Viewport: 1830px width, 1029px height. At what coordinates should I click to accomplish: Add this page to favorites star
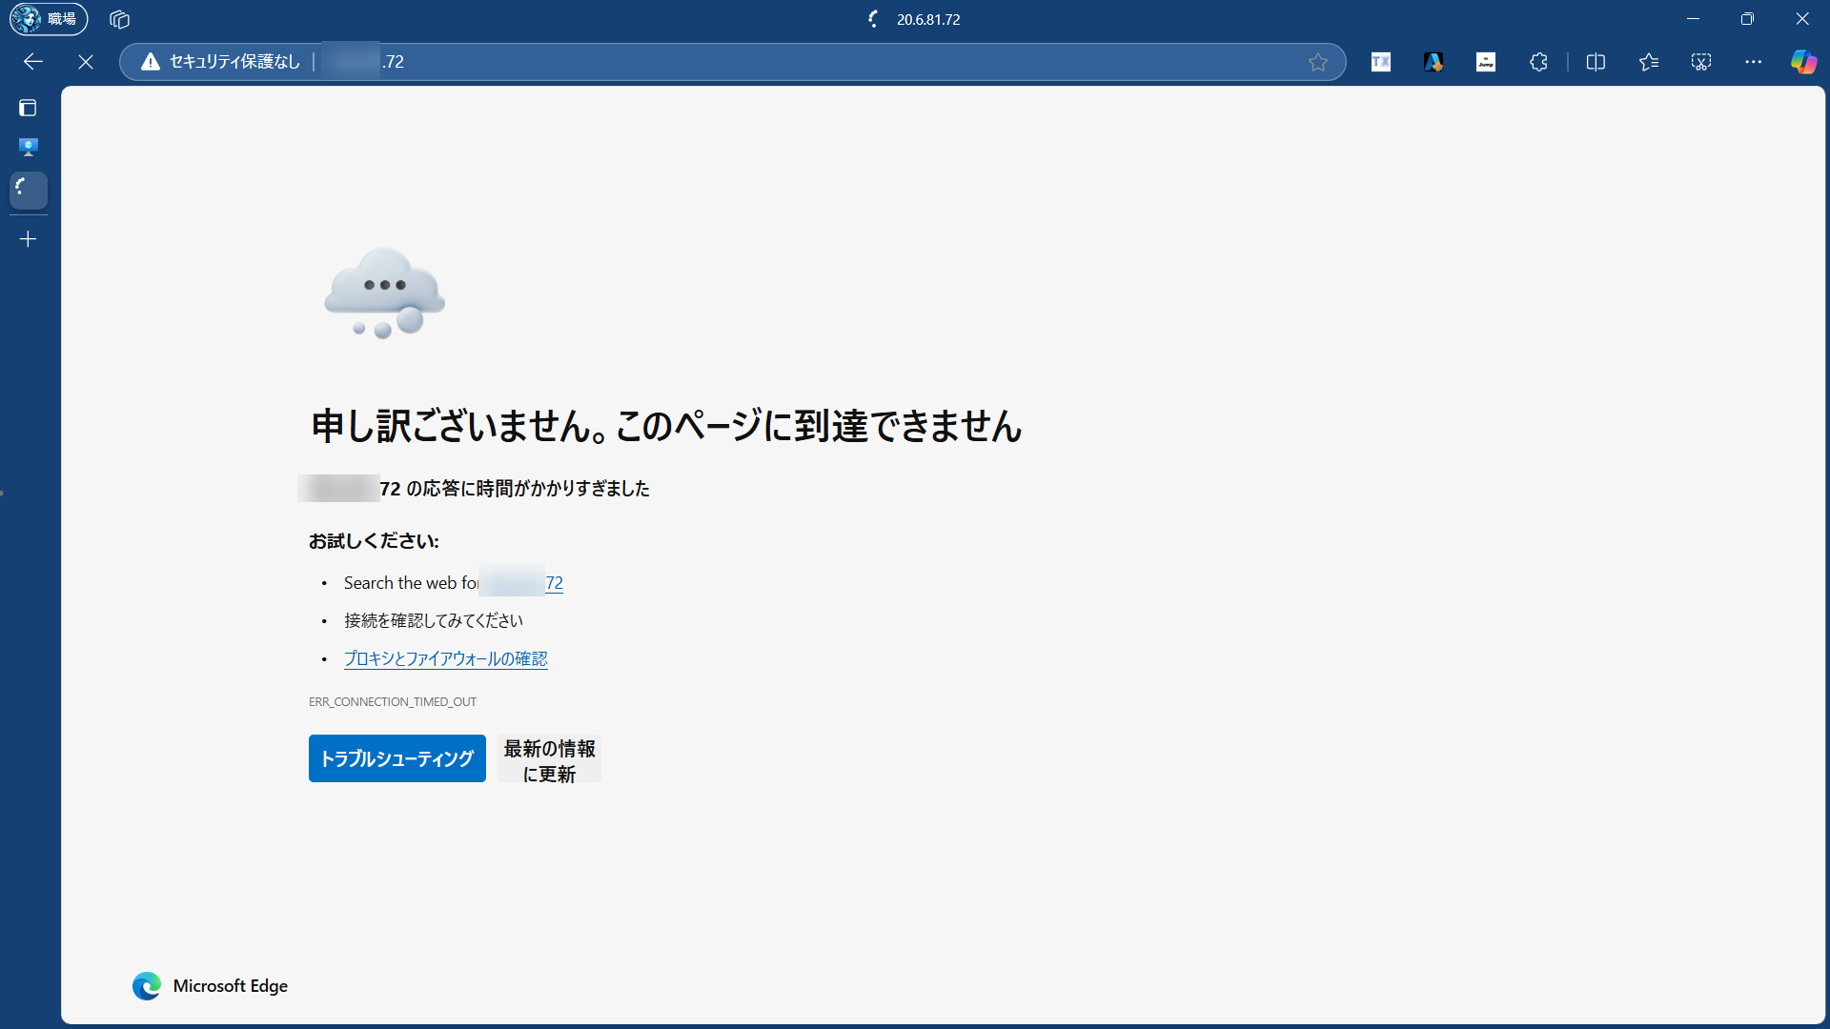tap(1317, 62)
